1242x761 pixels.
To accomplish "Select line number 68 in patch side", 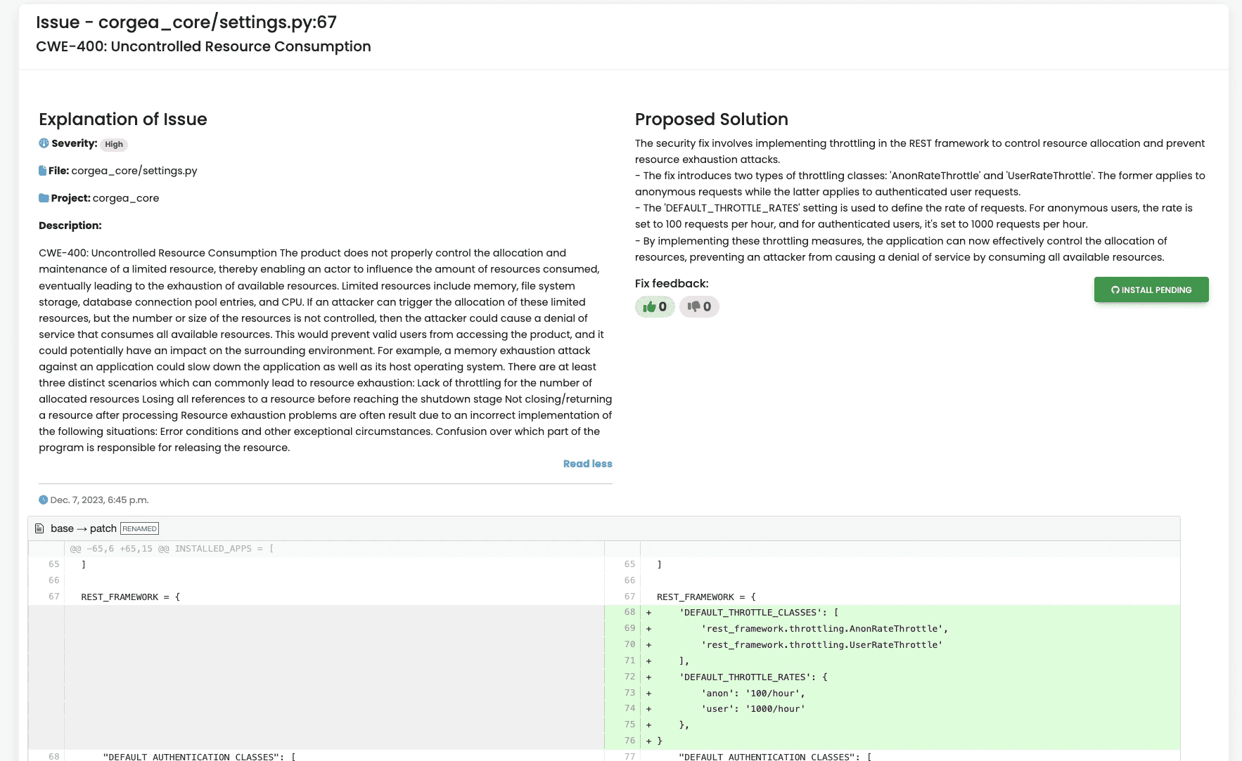I will click(629, 612).
